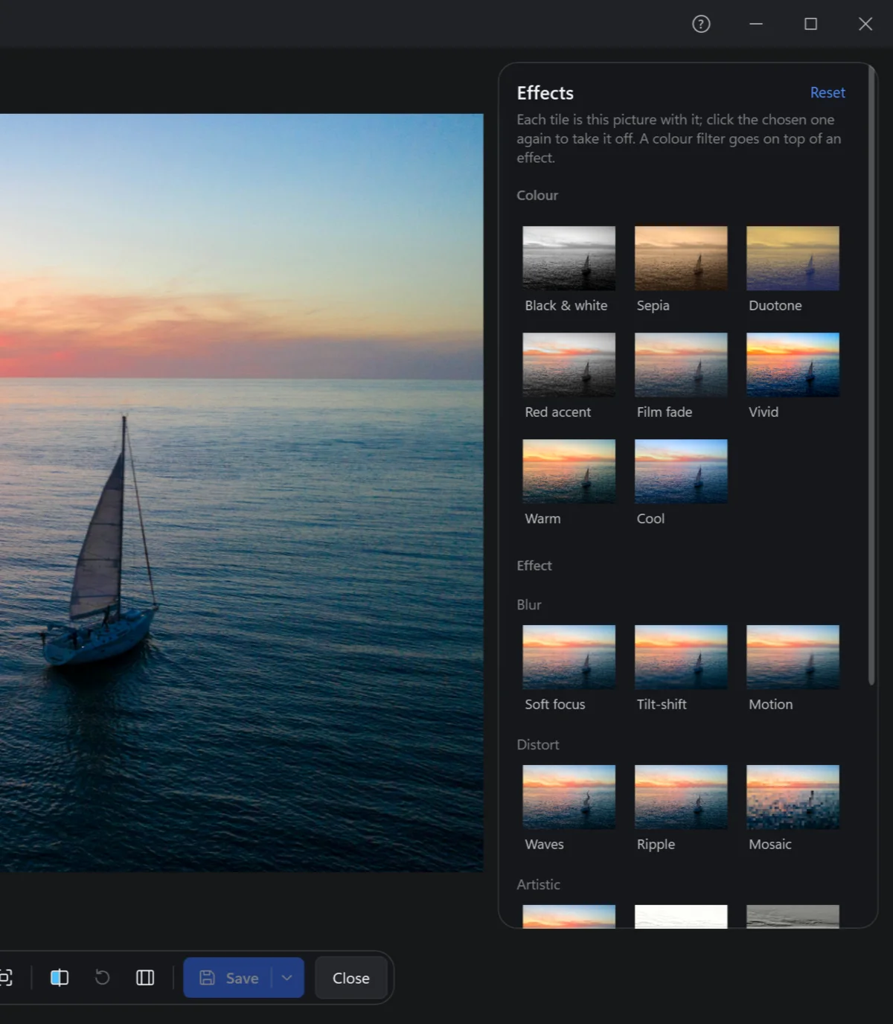Click the Close button beside Save
893x1024 pixels.
[x=351, y=977]
